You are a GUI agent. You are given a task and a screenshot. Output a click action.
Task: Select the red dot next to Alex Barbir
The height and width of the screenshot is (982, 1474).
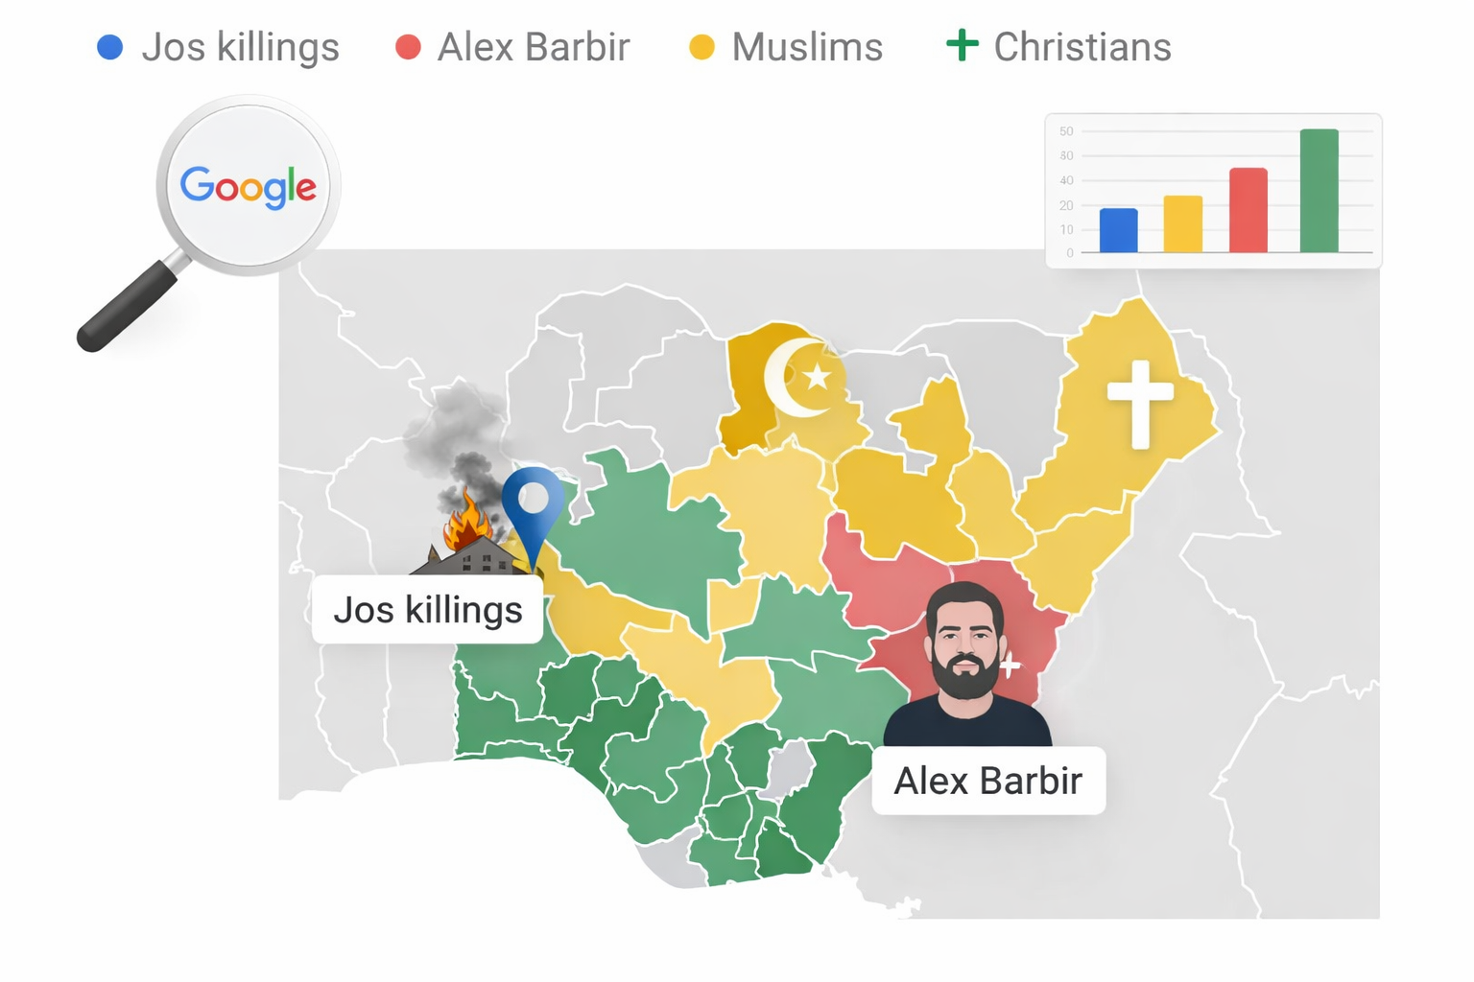coord(408,47)
